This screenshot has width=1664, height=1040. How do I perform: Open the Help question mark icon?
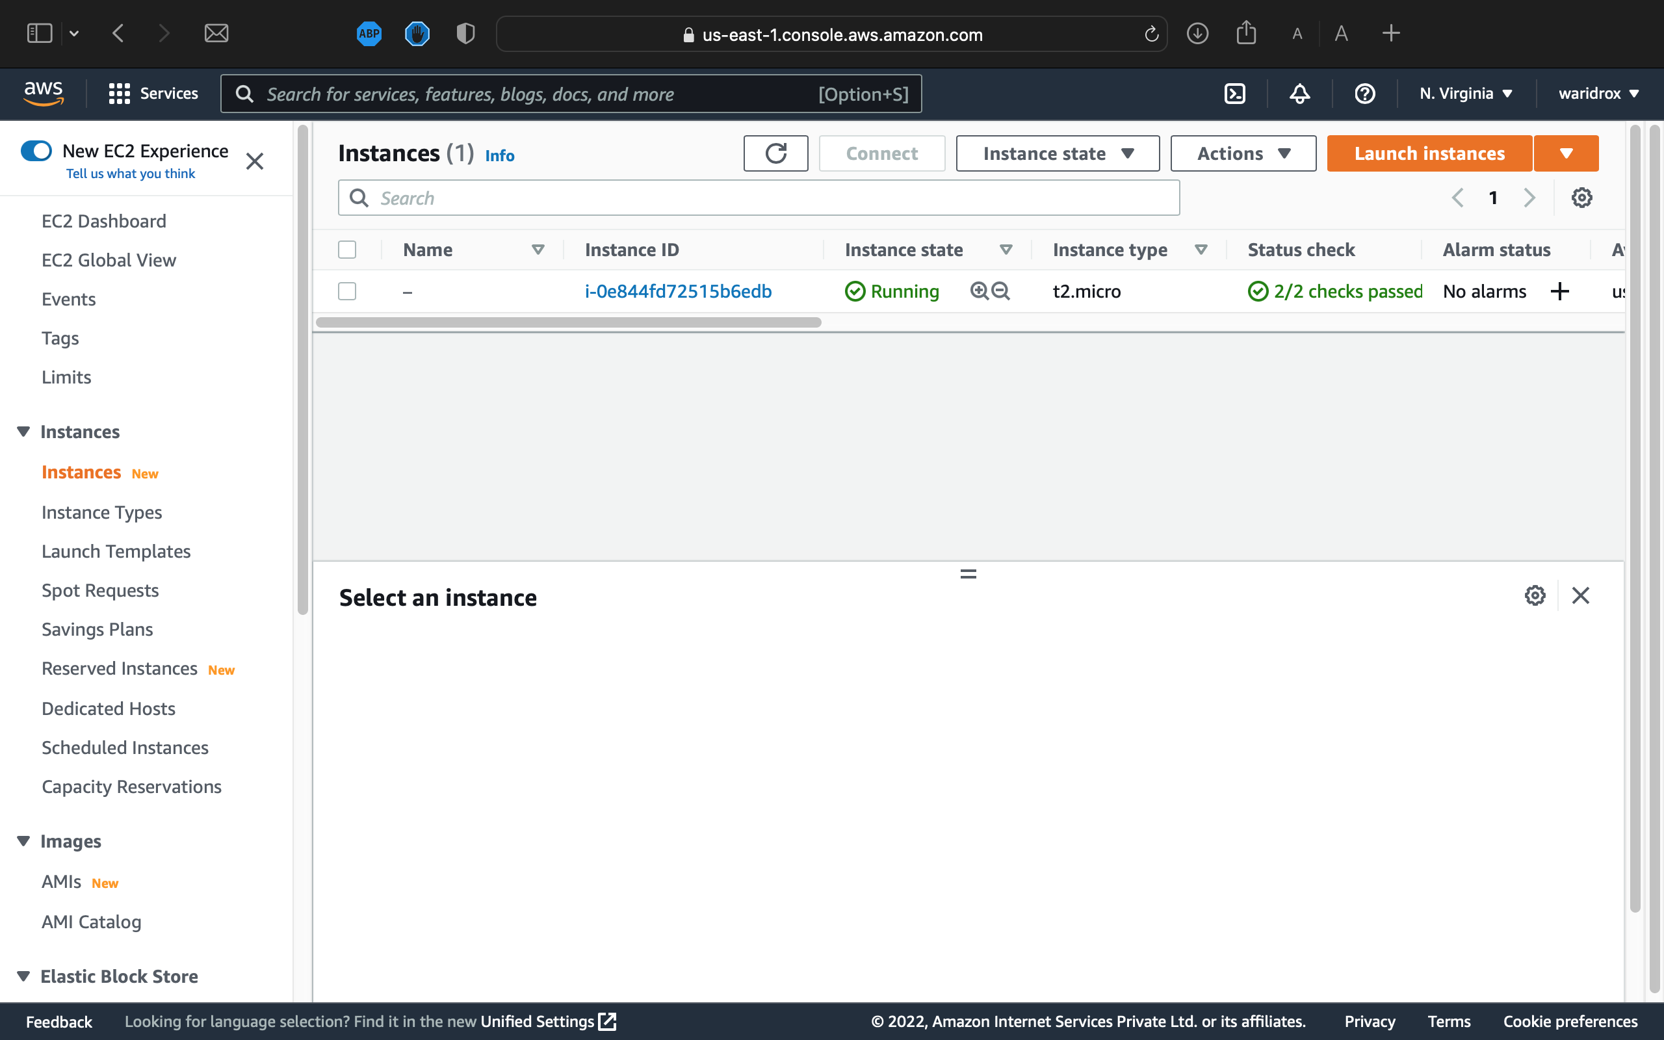[x=1364, y=94]
